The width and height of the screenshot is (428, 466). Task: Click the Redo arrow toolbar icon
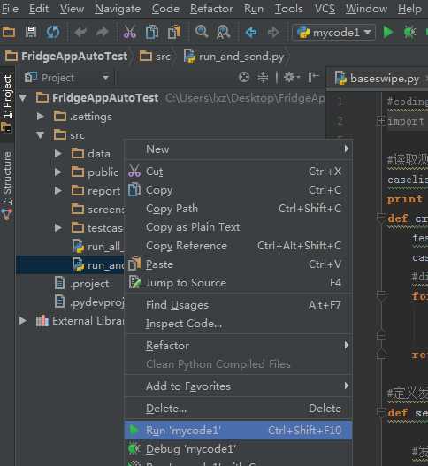102,32
